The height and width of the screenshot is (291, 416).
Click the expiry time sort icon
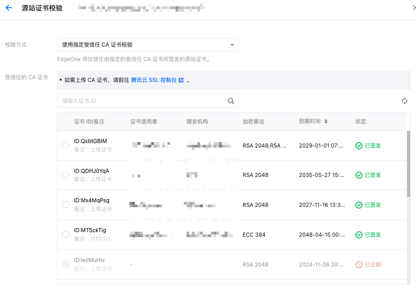tap(326, 122)
